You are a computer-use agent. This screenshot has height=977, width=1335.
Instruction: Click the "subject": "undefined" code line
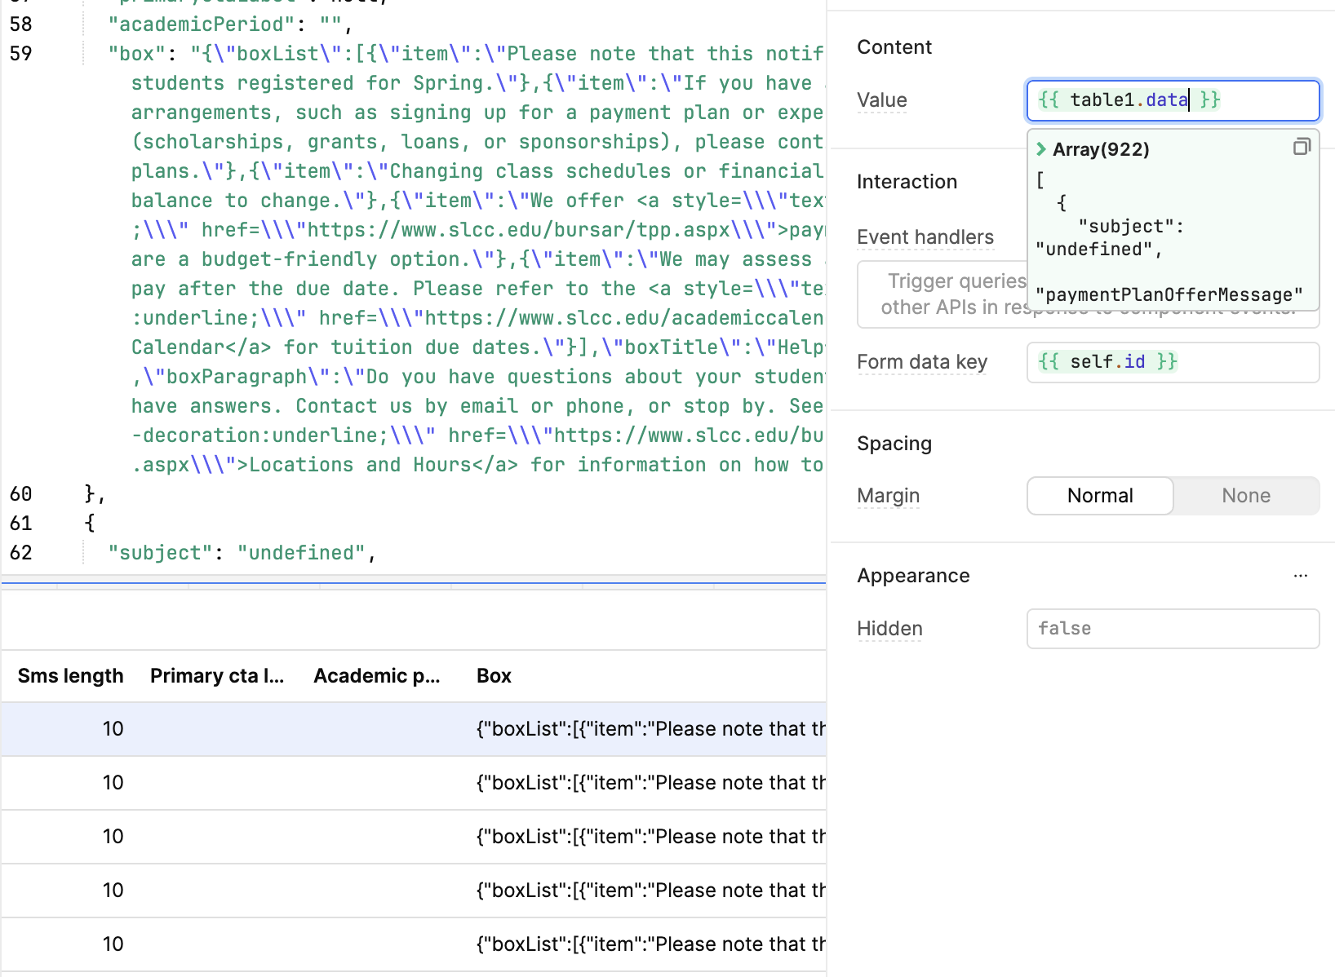click(x=242, y=553)
